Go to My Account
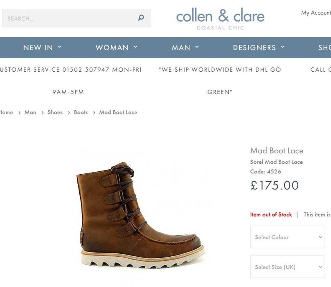Viewport: 331px width, 287px height. click(316, 13)
